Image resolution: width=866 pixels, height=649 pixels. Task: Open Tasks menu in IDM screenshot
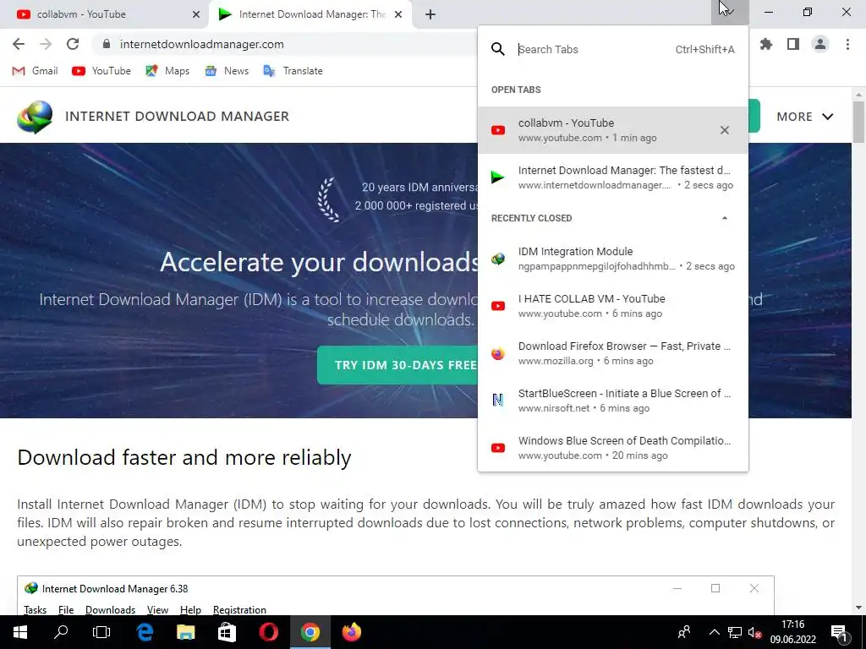pyautogui.click(x=35, y=610)
